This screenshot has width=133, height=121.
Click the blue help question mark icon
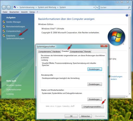coord(127,15)
